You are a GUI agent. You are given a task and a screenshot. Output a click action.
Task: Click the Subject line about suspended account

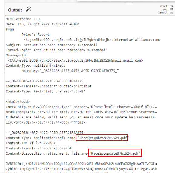tap(51, 45)
